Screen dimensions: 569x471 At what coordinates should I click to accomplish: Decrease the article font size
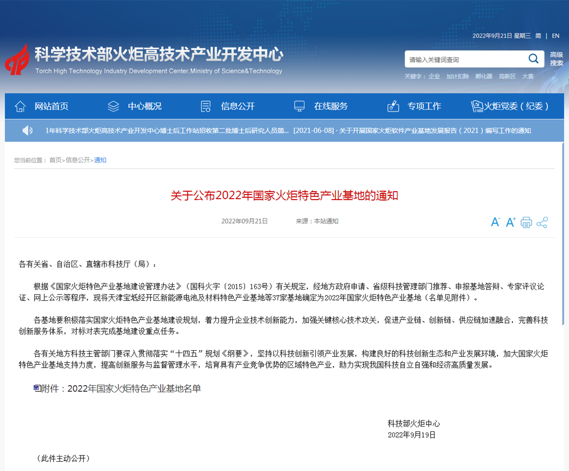[495, 222]
